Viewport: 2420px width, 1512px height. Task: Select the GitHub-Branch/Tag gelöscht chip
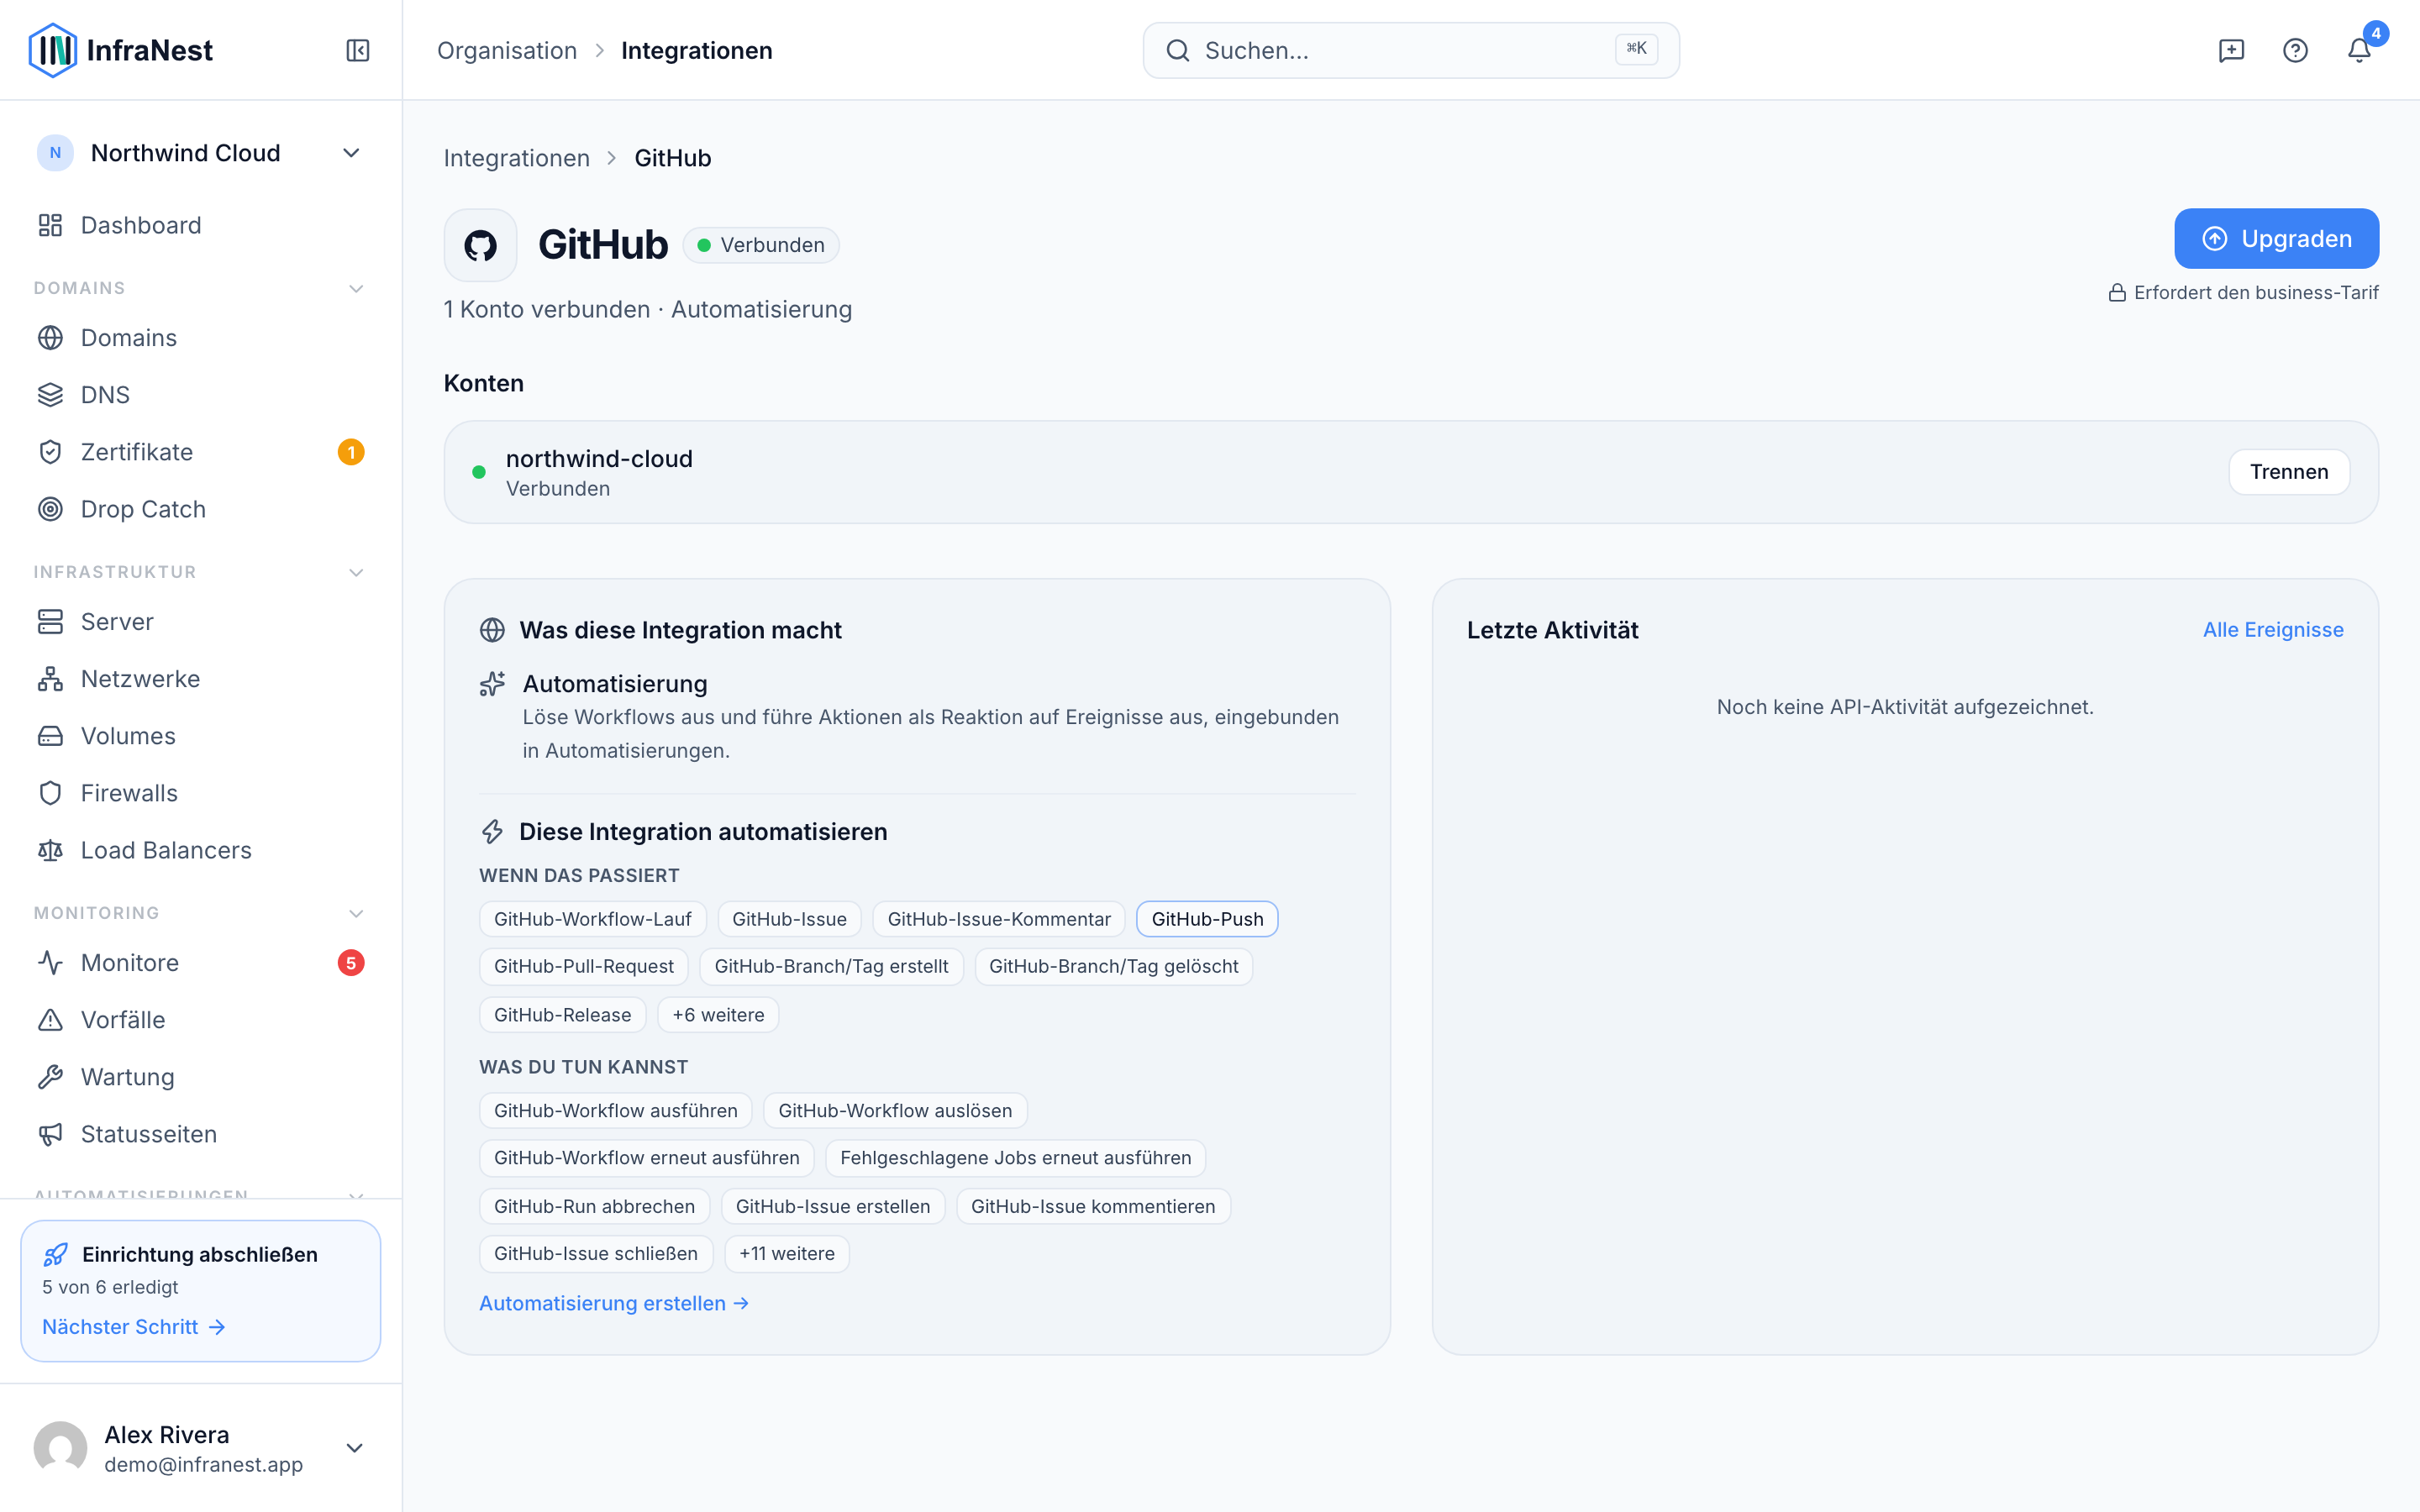coord(1113,967)
